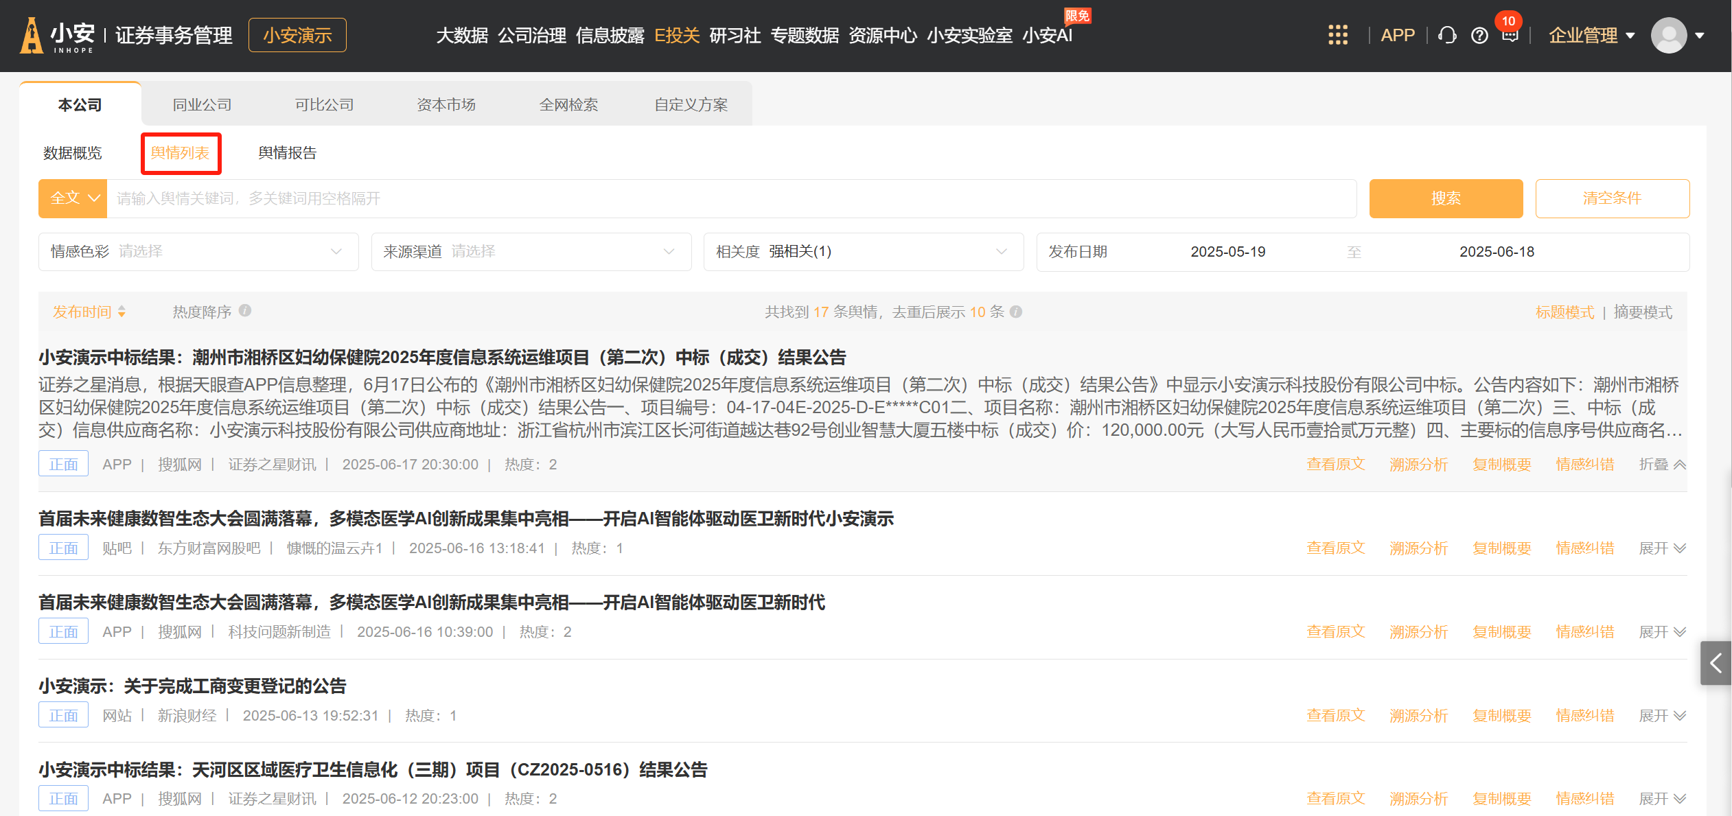Switch to 摘要模式 view
The image size is (1732, 816).
coord(1642,312)
